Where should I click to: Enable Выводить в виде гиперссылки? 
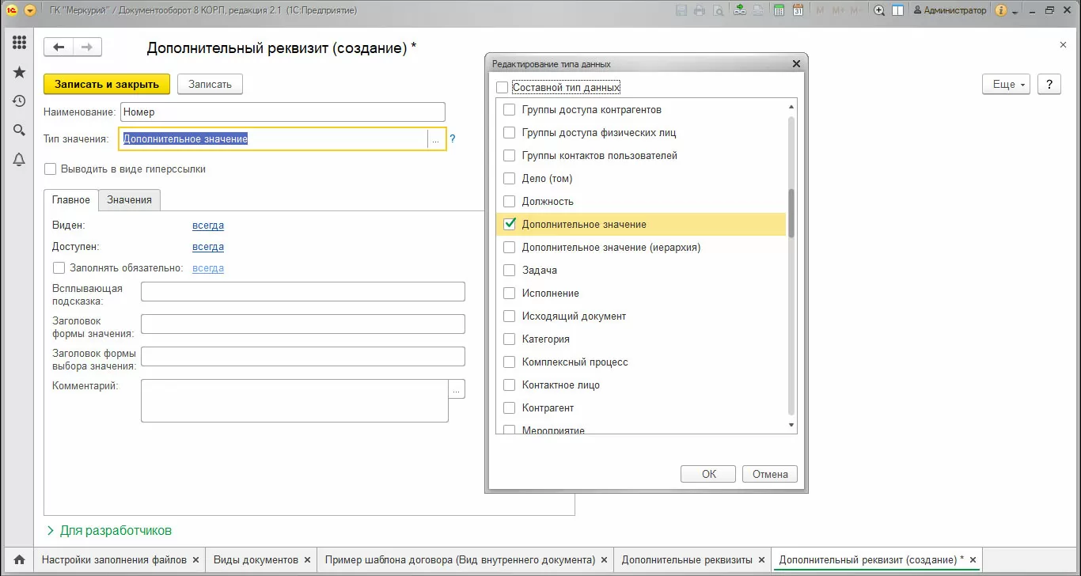click(x=51, y=169)
